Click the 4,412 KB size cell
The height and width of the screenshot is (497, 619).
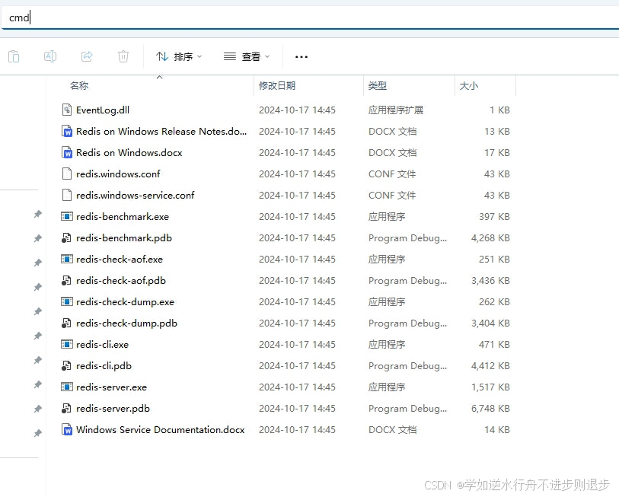(490, 366)
